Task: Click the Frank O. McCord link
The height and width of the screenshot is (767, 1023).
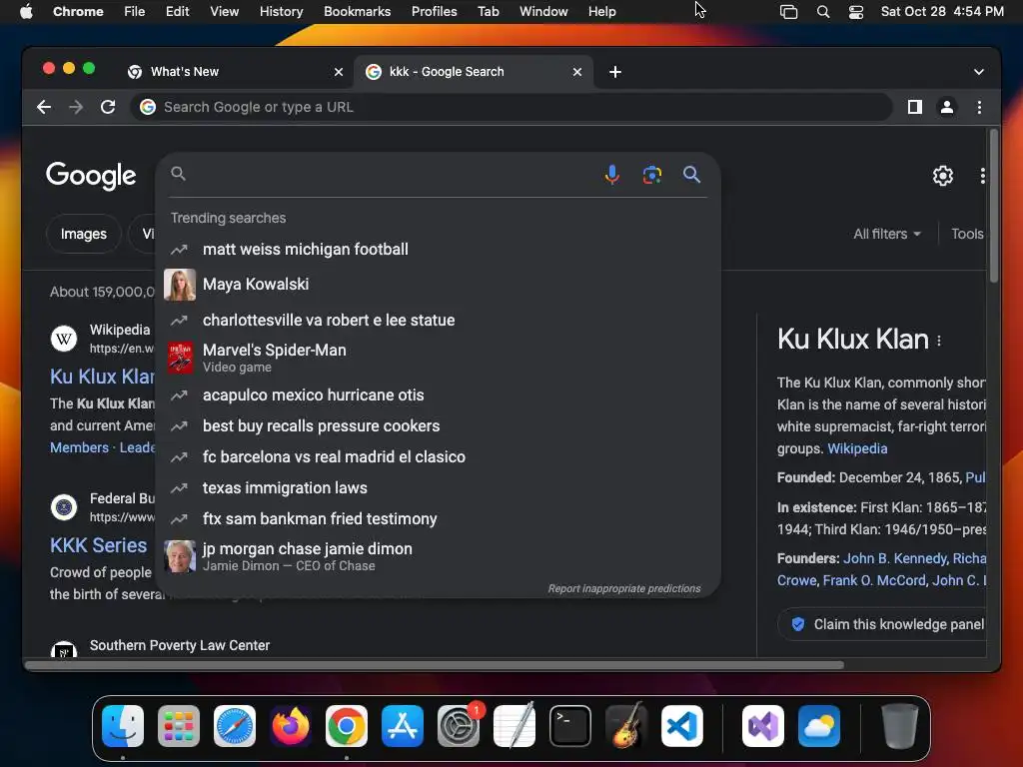Action: pyautogui.click(x=874, y=580)
